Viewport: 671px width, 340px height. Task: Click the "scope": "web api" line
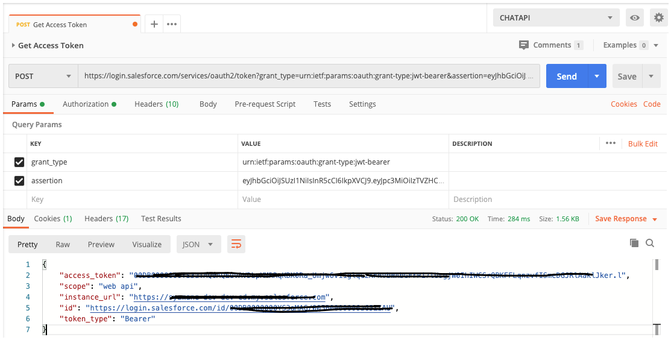(x=100, y=286)
